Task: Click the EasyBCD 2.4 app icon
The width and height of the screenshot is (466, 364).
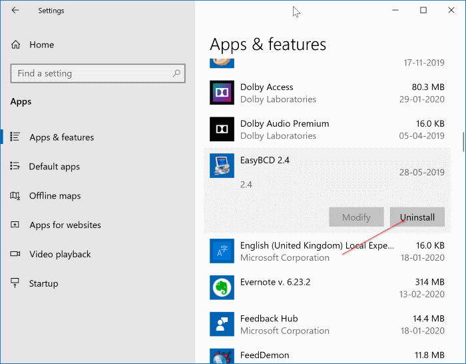Action: coord(222,166)
